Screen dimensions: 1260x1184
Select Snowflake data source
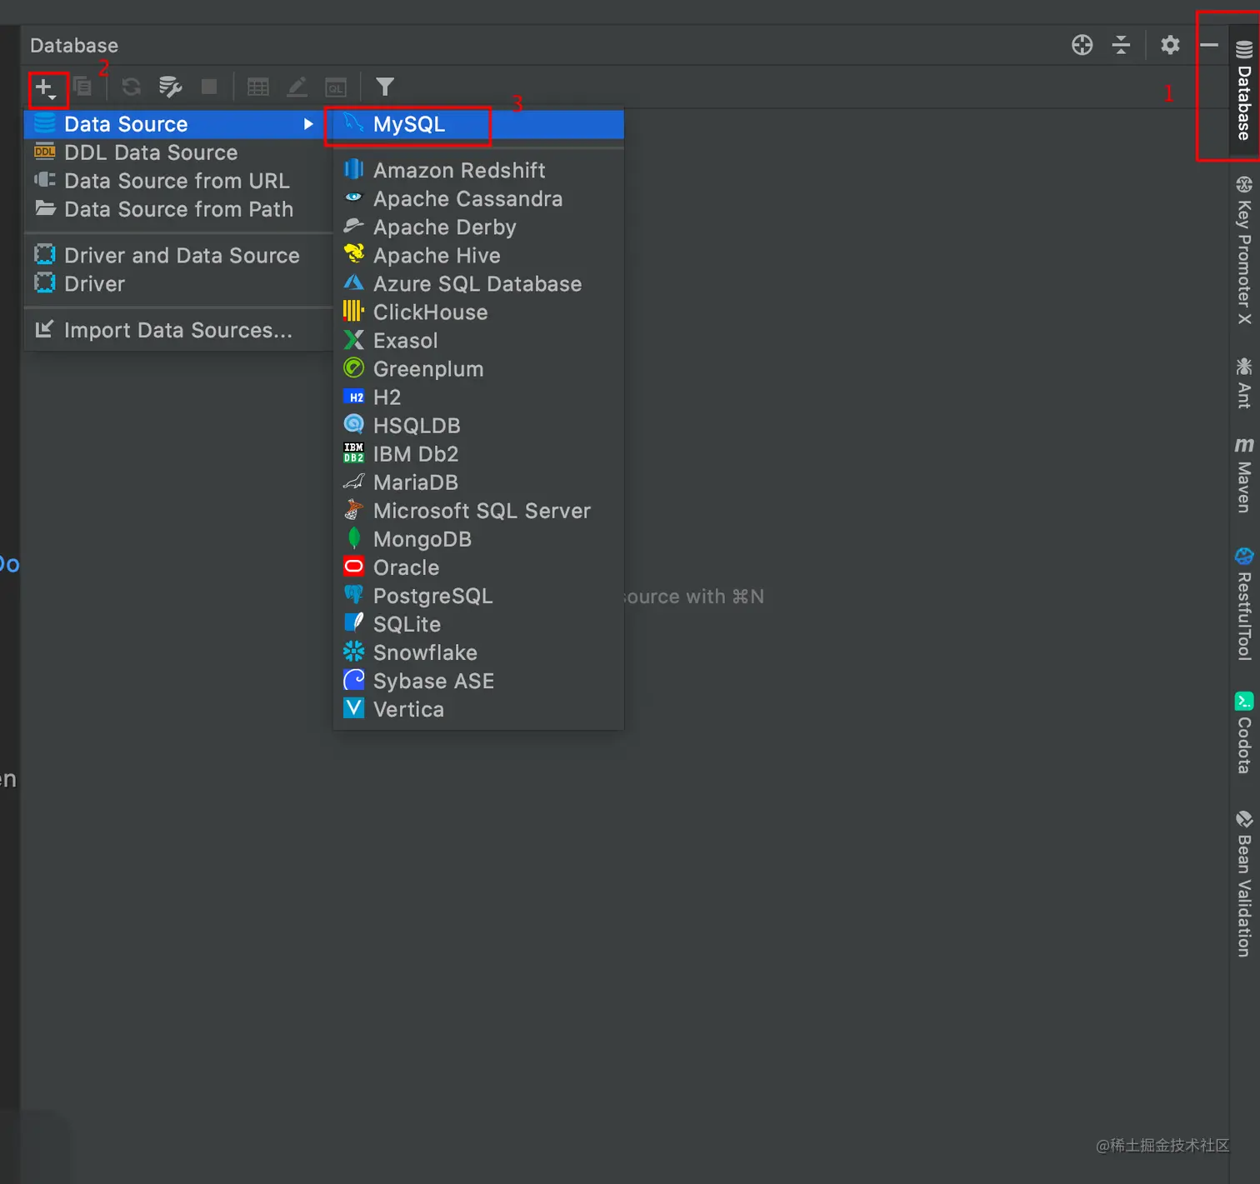[478, 652]
